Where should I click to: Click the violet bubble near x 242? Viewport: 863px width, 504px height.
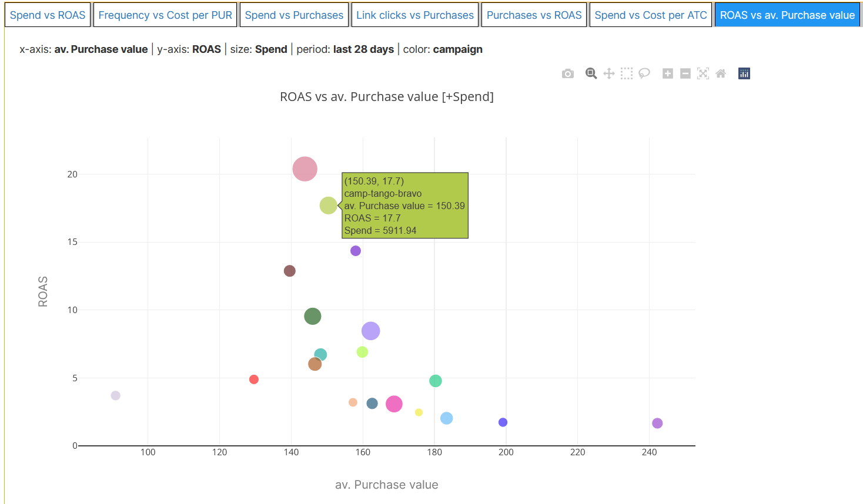click(x=657, y=423)
